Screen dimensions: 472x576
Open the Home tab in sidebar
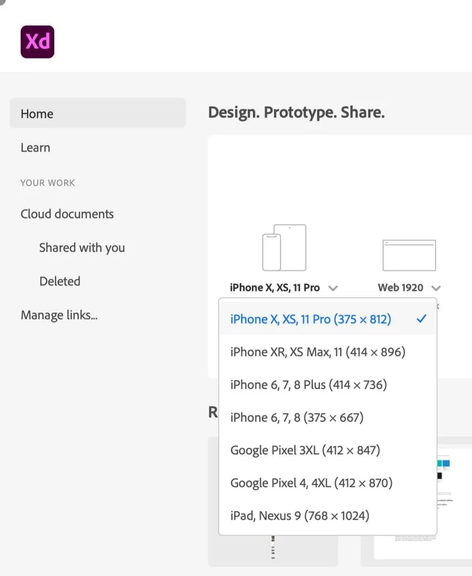pos(98,113)
